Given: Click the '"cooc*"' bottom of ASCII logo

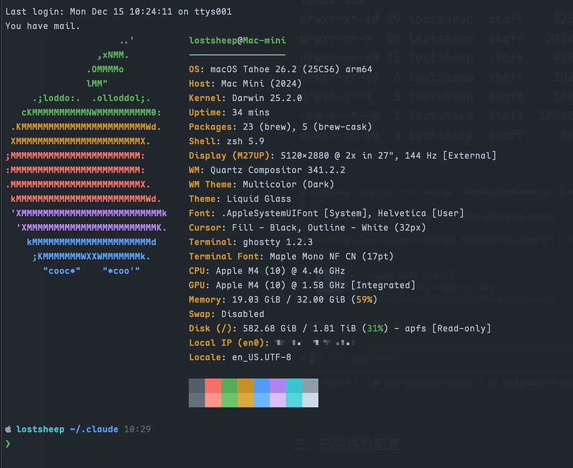Looking at the screenshot, I should (62, 271).
